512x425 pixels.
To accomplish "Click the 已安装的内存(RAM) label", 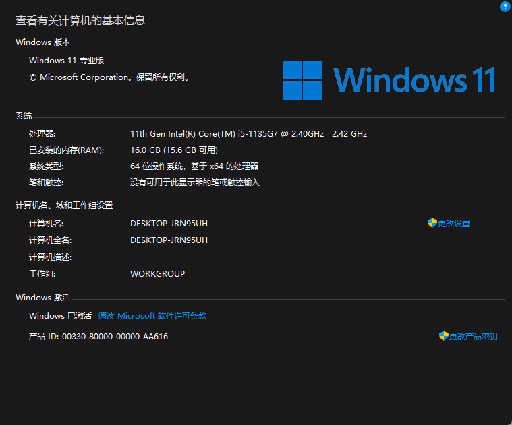I will pos(67,150).
